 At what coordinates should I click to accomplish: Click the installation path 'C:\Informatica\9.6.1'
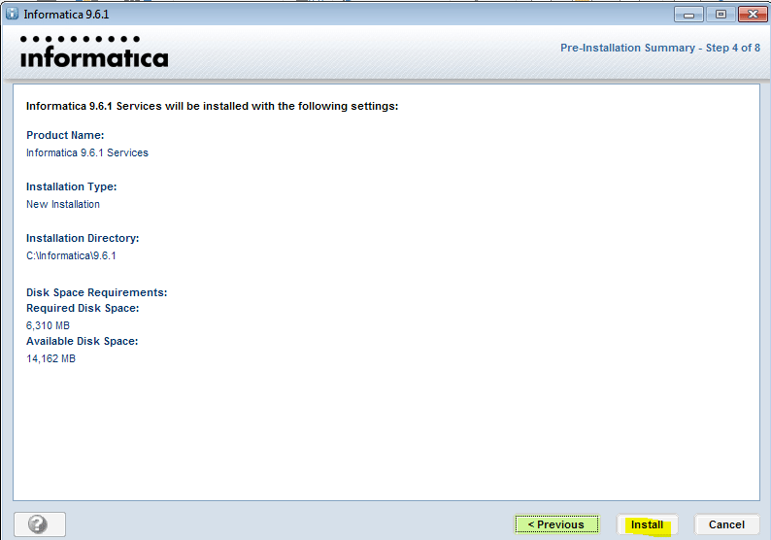71,255
